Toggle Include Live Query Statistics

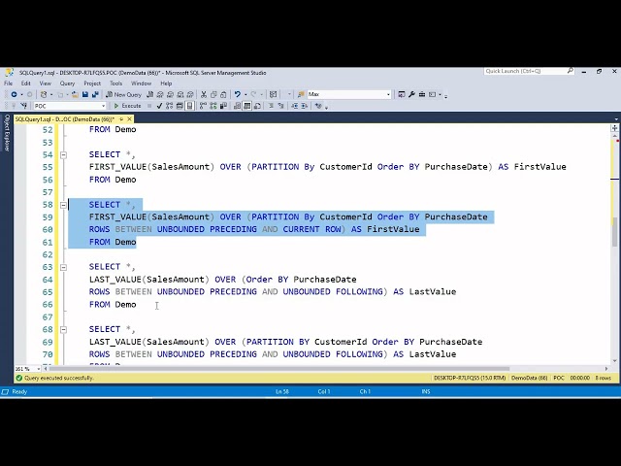click(x=212, y=106)
